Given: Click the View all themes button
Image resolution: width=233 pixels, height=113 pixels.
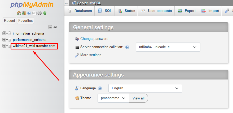Looking at the screenshot, I should click(x=138, y=98).
